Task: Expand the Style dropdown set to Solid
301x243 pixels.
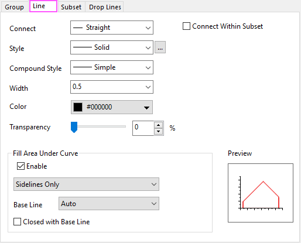Action: 112,47
